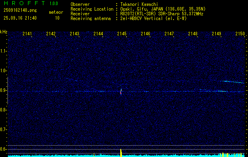Click the Observer name Takanori Kawachi
The height and width of the screenshot is (157, 248).
(x=139, y=4)
